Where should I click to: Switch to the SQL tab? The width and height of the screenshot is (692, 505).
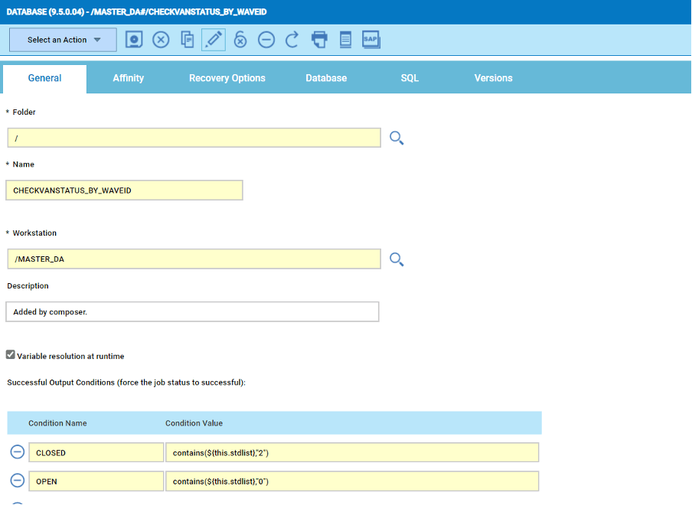(x=410, y=78)
